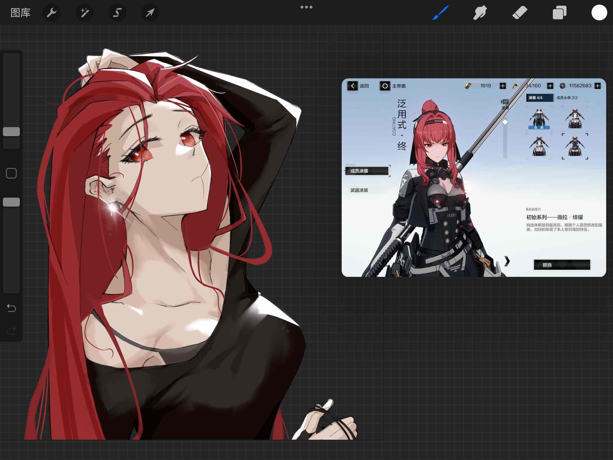This screenshot has height=460, width=613.
Task: Select the Eraser tool
Action: pyautogui.click(x=520, y=13)
